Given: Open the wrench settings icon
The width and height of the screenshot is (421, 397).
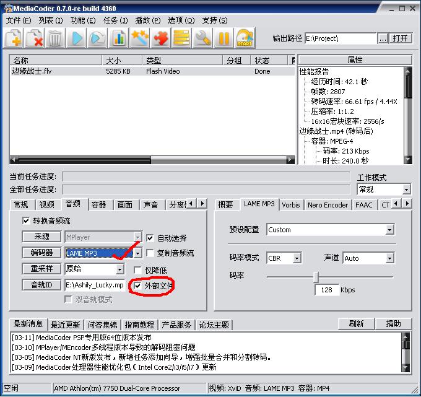Looking at the screenshot, I should (x=202, y=38).
